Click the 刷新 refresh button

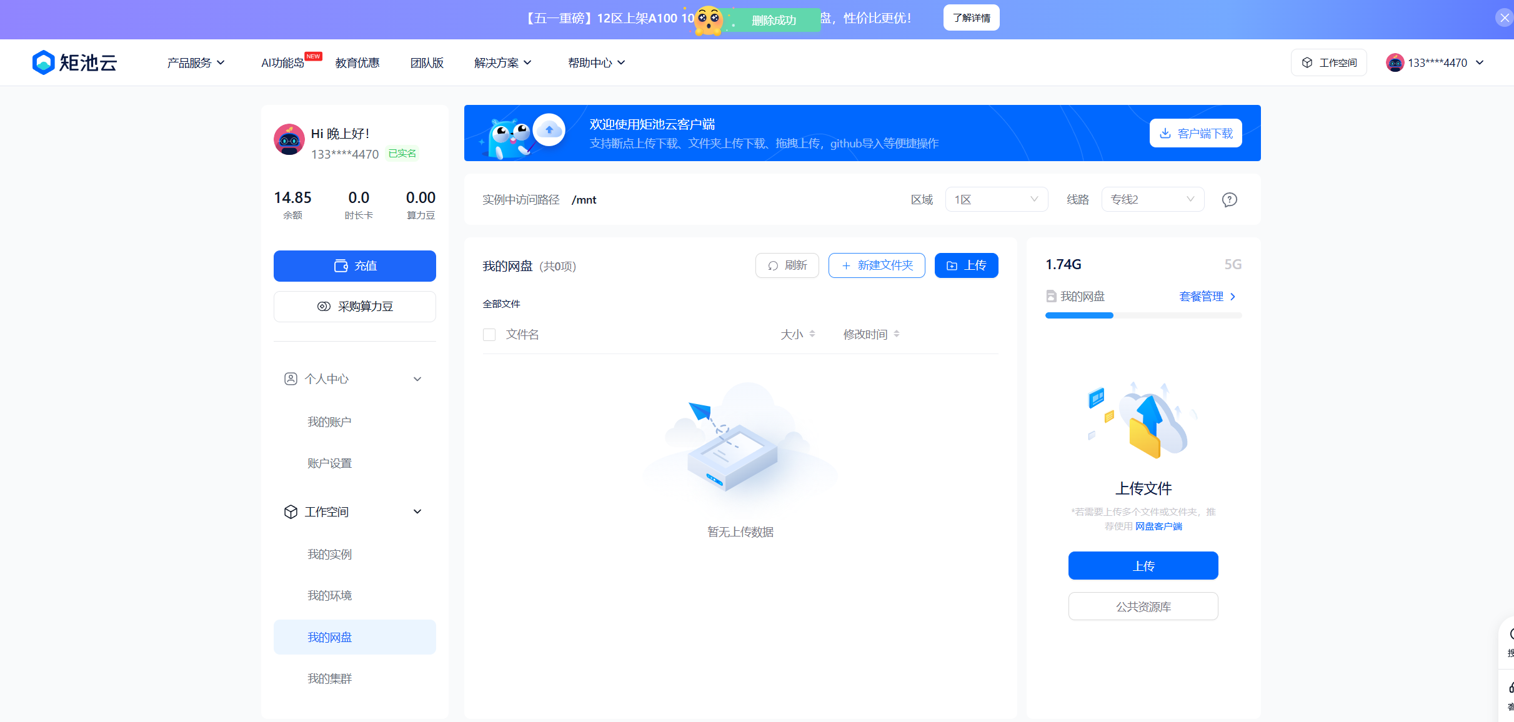click(x=787, y=265)
